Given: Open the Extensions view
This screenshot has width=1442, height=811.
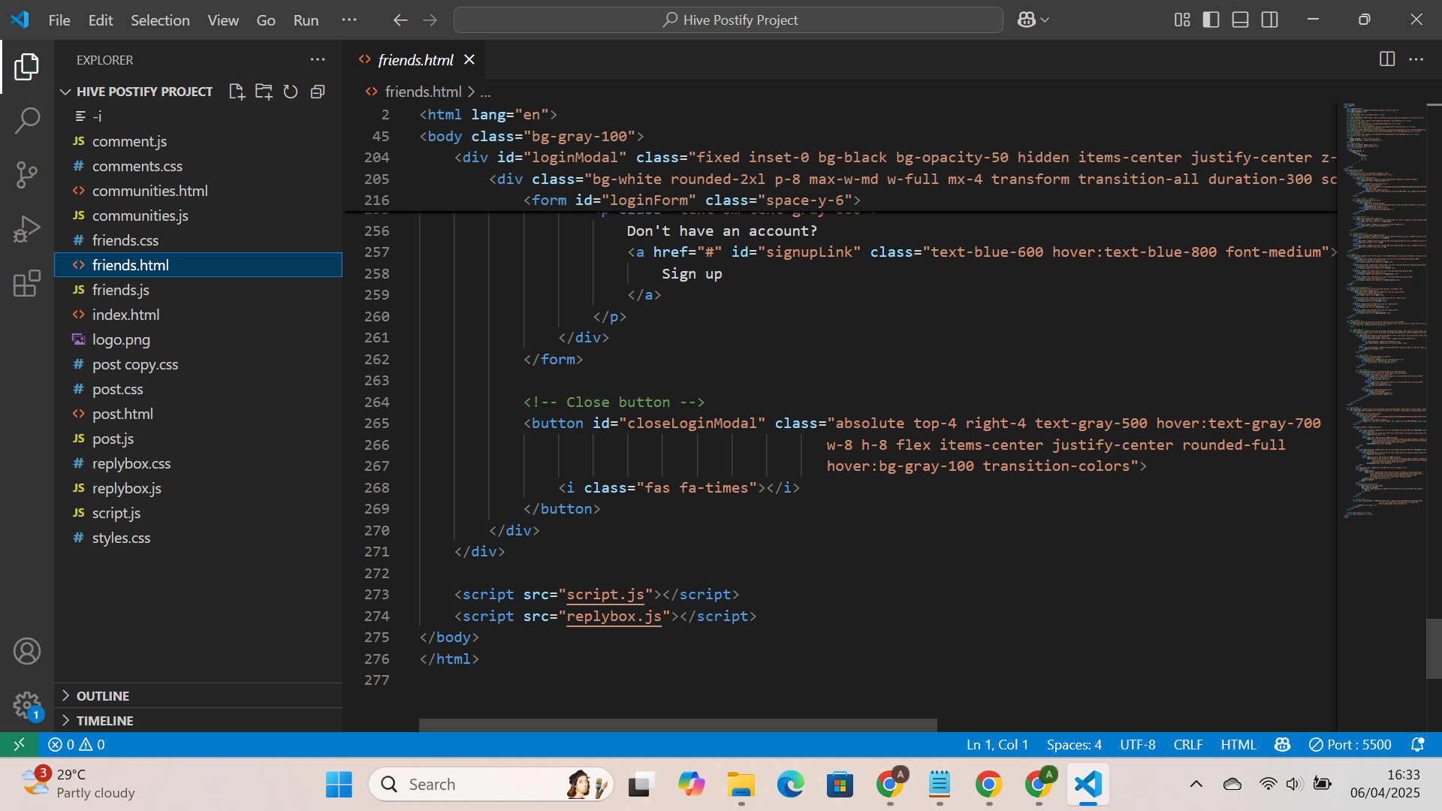Looking at the screenshot, I should 27,283.
